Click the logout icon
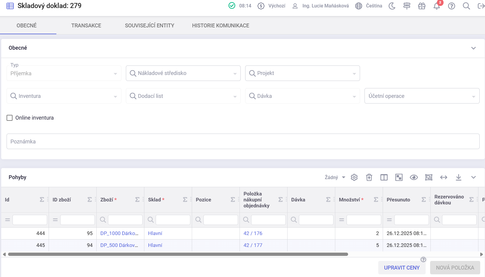 481,6
